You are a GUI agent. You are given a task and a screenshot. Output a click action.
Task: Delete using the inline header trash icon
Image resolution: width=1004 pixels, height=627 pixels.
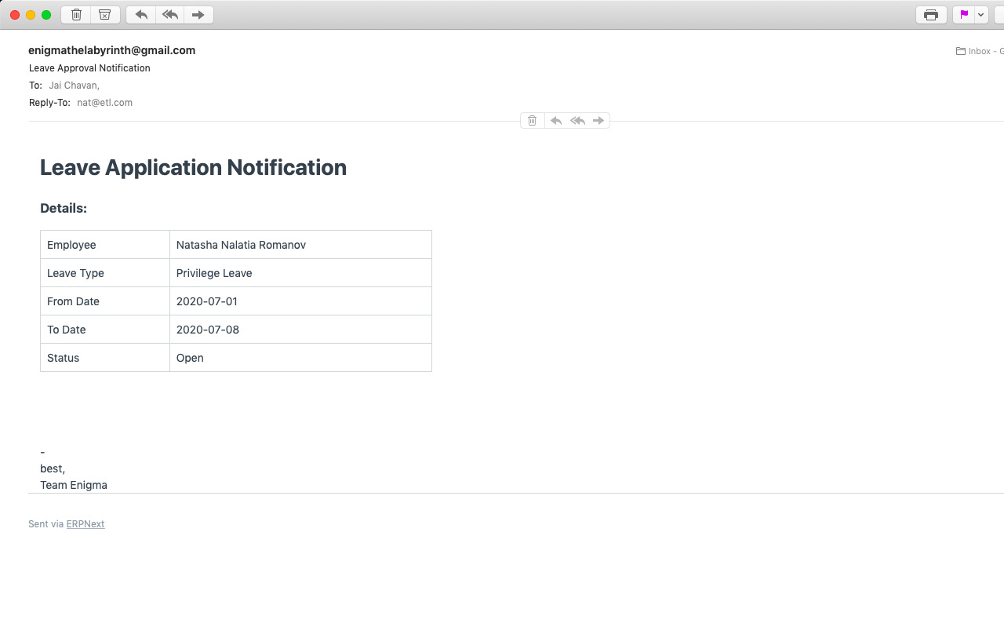[533, 121]
